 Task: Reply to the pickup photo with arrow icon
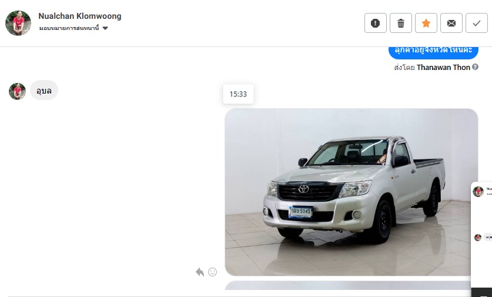pos(199,272)
